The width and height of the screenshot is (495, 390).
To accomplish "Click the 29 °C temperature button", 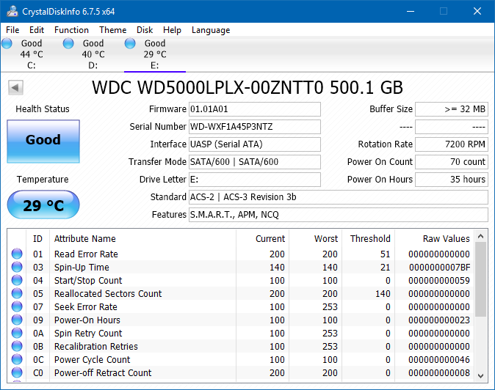I will click(43, 205).
